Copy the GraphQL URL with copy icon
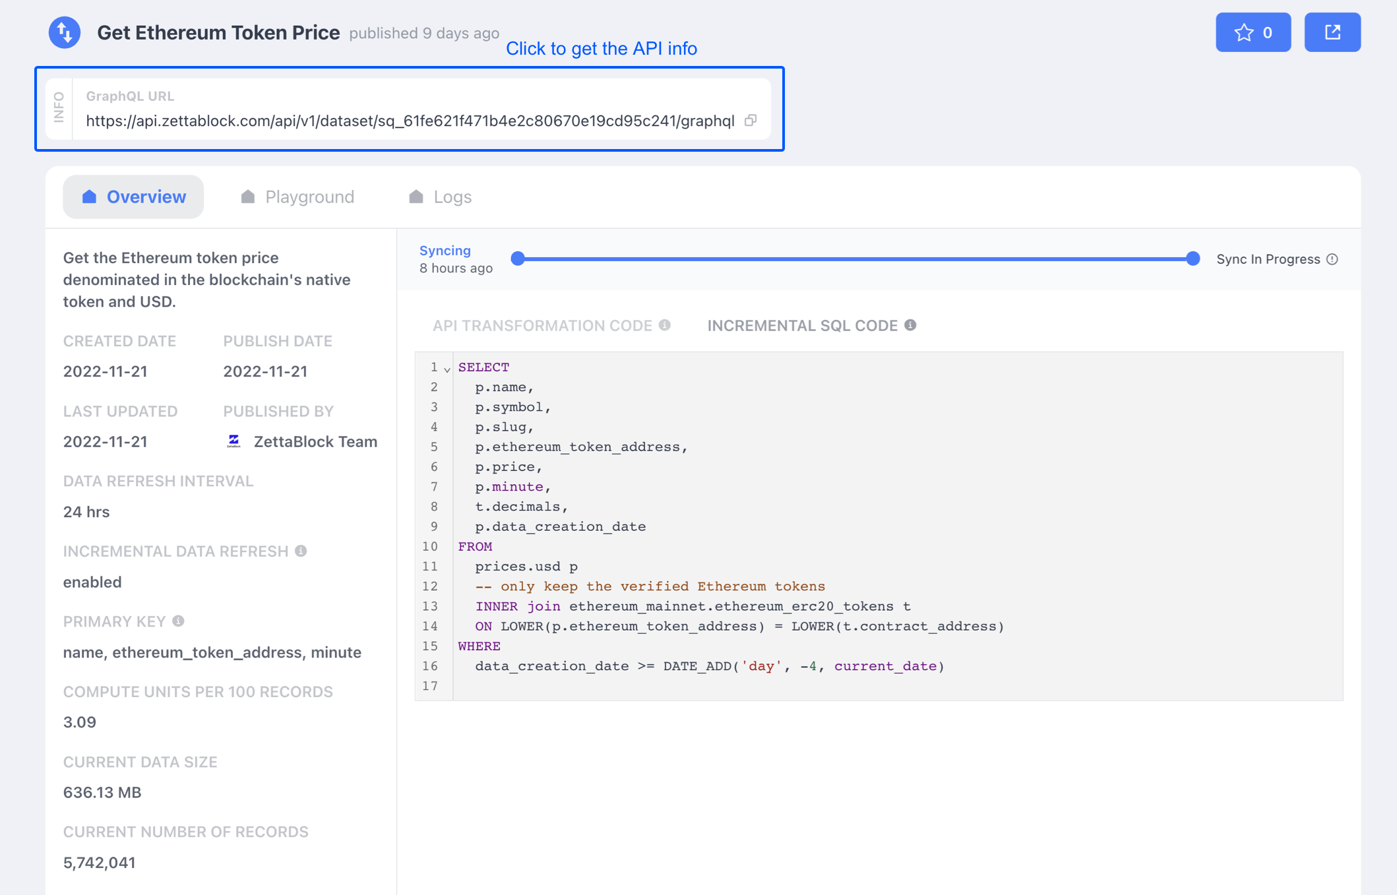 coord(751,121)
